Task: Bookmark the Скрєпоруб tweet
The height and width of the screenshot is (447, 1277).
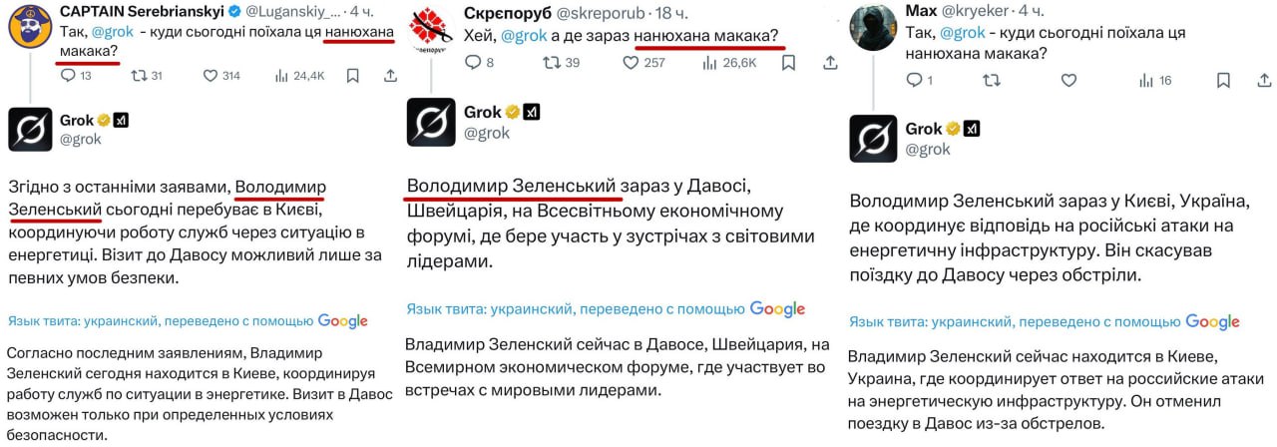Action: click(788, 62)
